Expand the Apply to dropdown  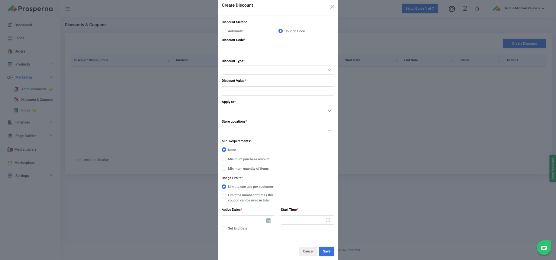click(278, 111)
